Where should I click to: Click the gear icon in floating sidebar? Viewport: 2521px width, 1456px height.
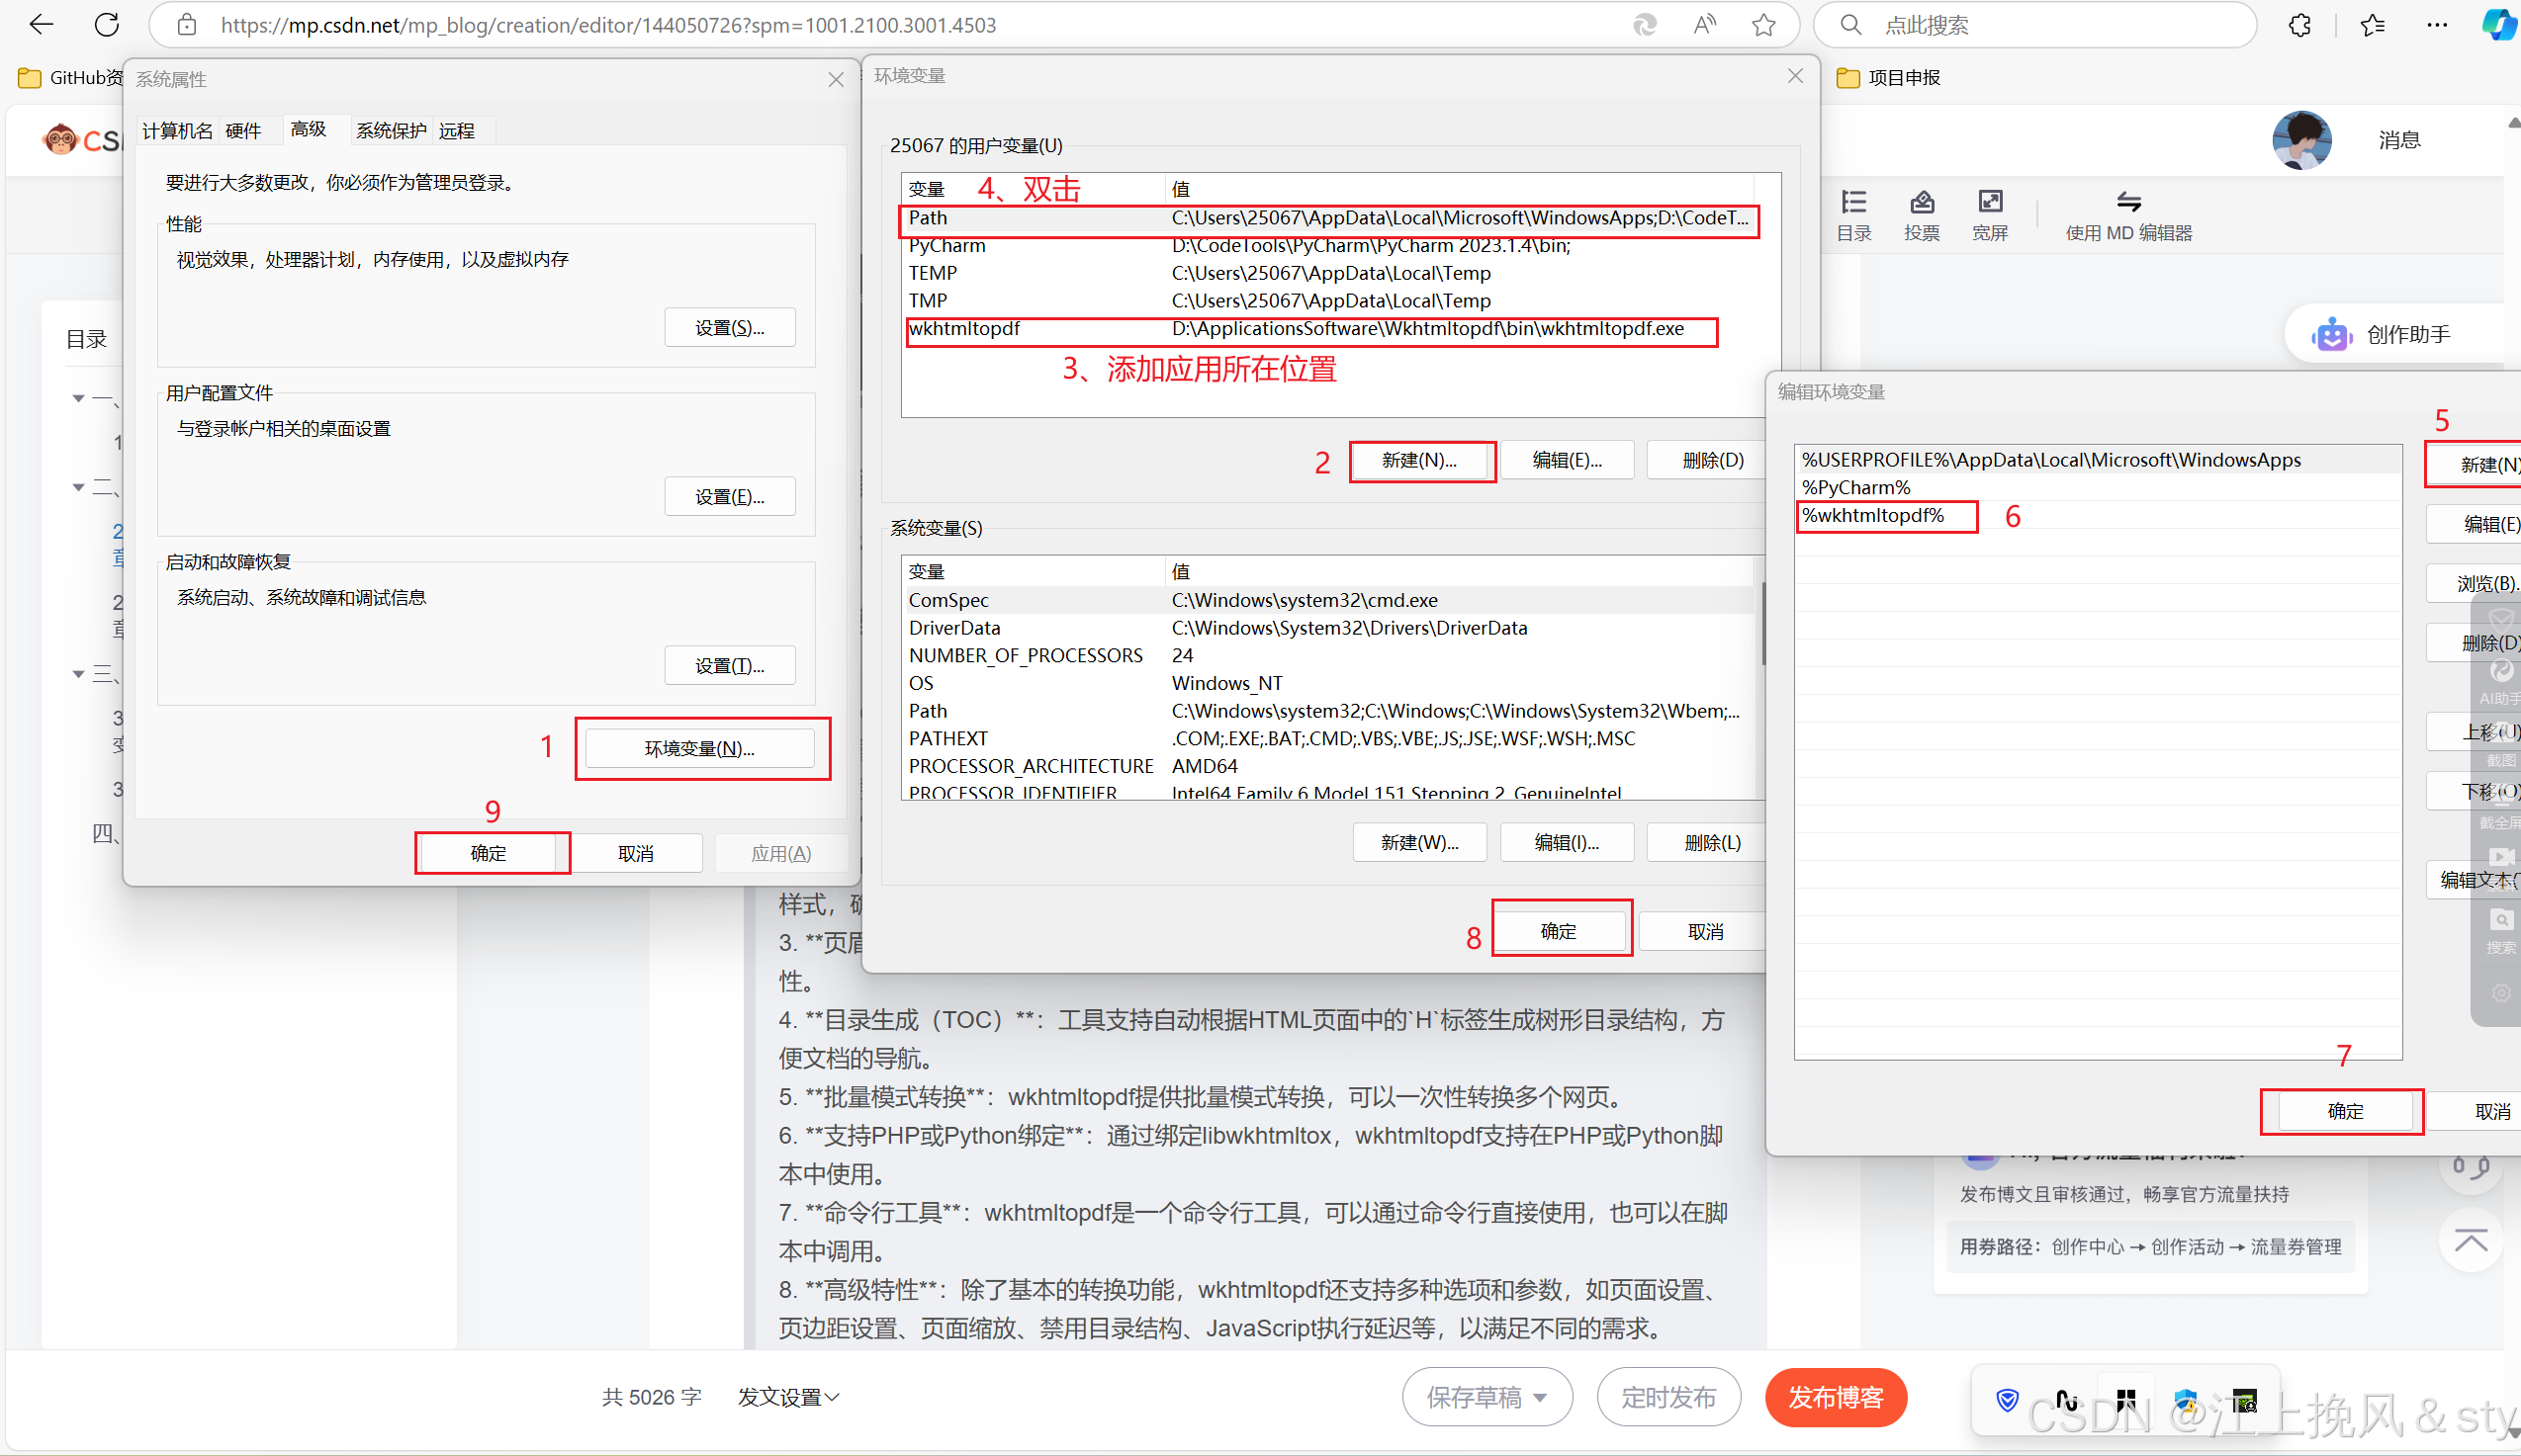click(2501, 992)
